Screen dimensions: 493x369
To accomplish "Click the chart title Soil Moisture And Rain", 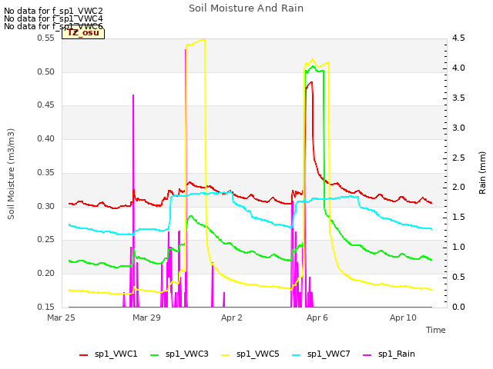I will coord(246,8).
